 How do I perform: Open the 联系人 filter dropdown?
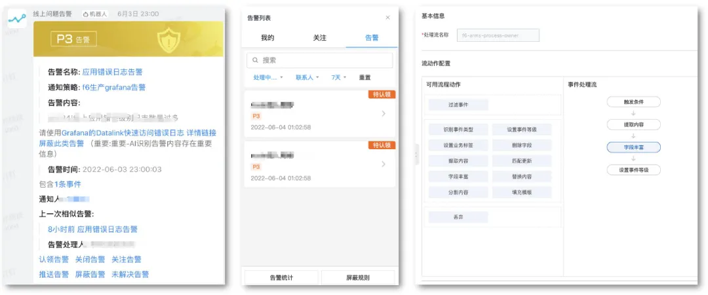point(307,77)
